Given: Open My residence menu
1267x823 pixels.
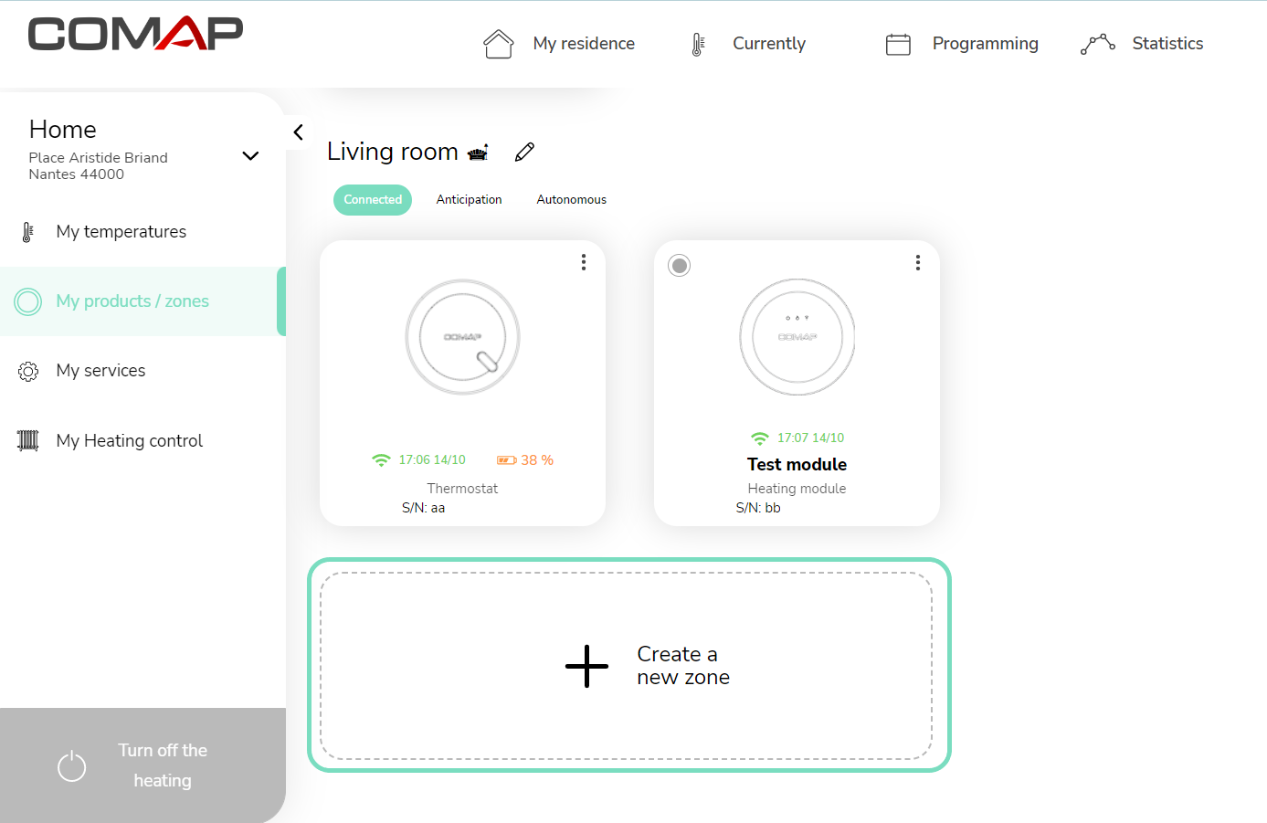Looking at the screenshot, I should click(x=584, y=44).
